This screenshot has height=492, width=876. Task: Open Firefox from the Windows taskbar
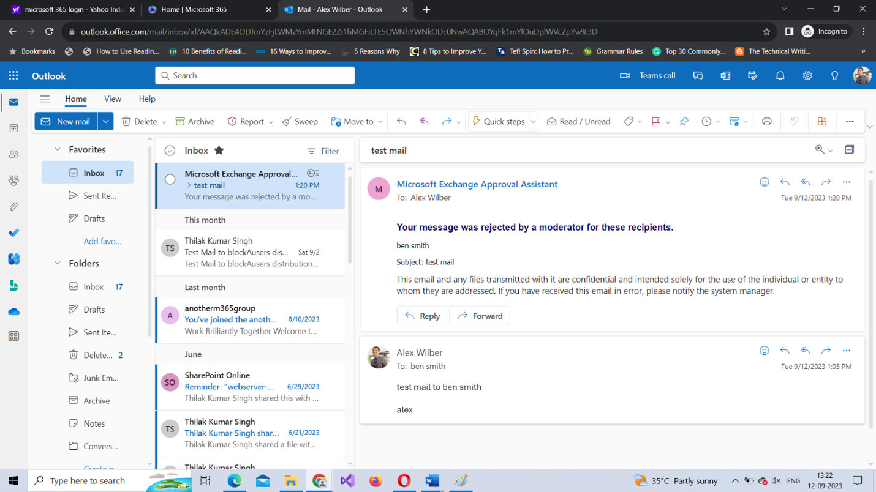[376, 481]
